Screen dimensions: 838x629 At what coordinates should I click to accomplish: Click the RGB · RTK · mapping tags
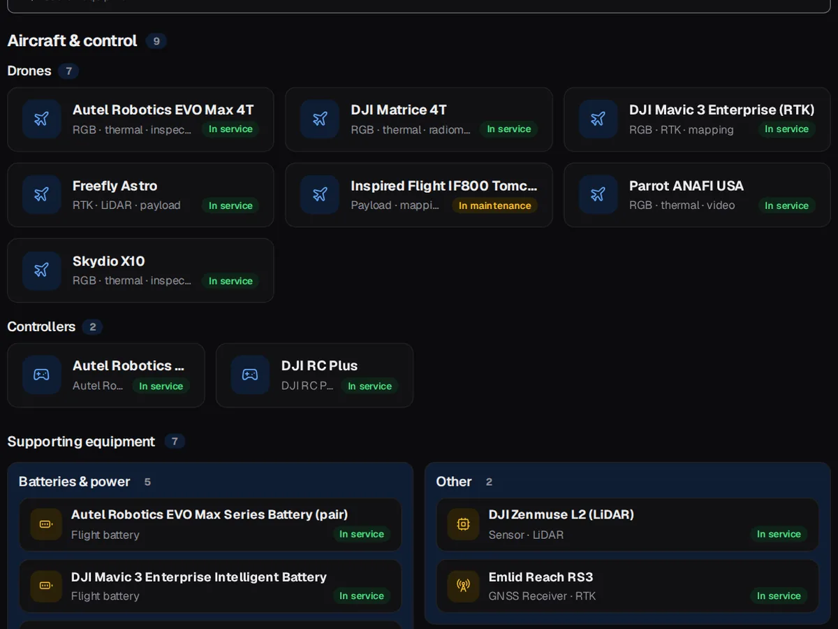click(682, 129)
